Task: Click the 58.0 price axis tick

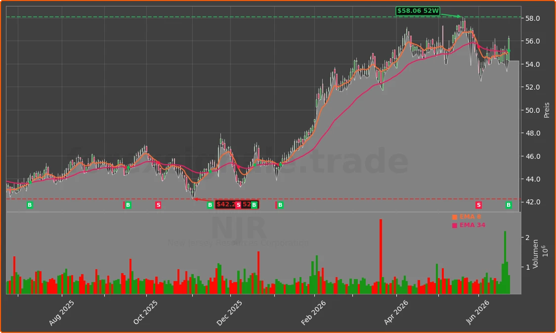Action: click(533, 18)
